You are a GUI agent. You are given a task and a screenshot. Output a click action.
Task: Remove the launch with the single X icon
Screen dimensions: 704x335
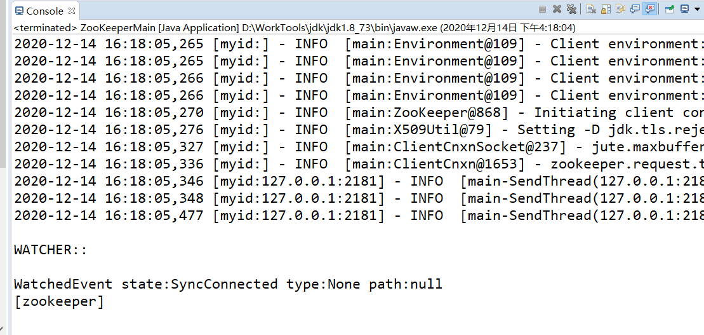pyautogui.click(x=557, y=9)
